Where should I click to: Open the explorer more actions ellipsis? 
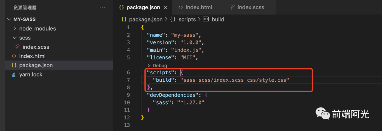click(x=102, y=7)
